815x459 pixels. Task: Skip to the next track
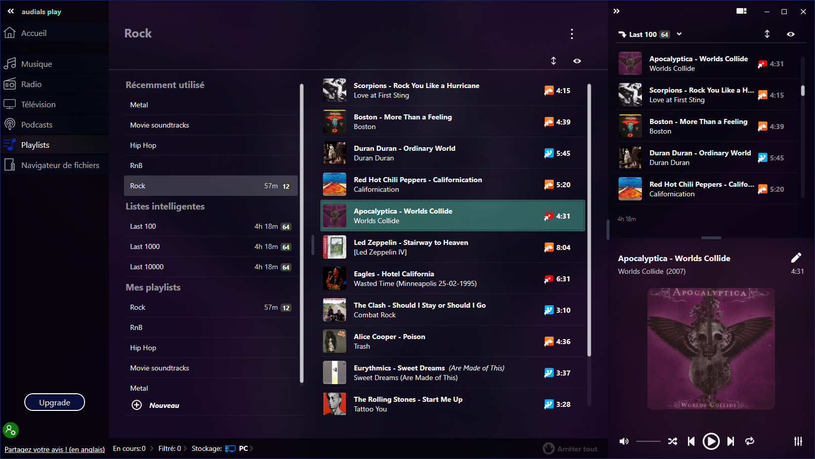click(730, 441)
